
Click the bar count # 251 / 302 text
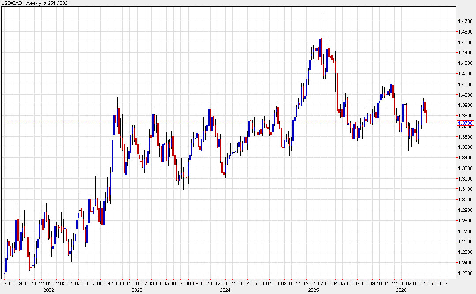(x=55, y=3)
